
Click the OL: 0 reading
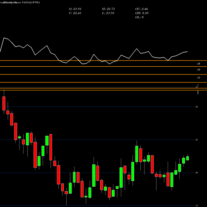click(139, 17)
